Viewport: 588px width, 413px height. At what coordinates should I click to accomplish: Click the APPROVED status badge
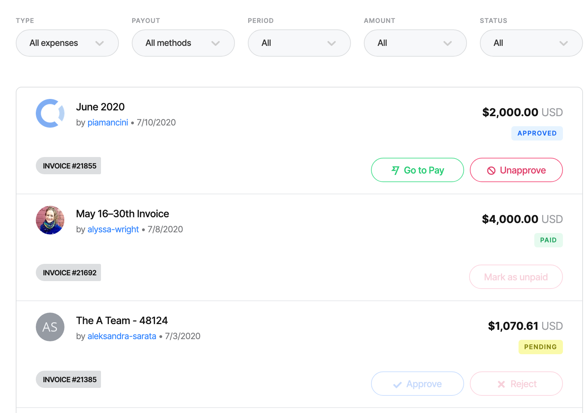tap(537, 133)
